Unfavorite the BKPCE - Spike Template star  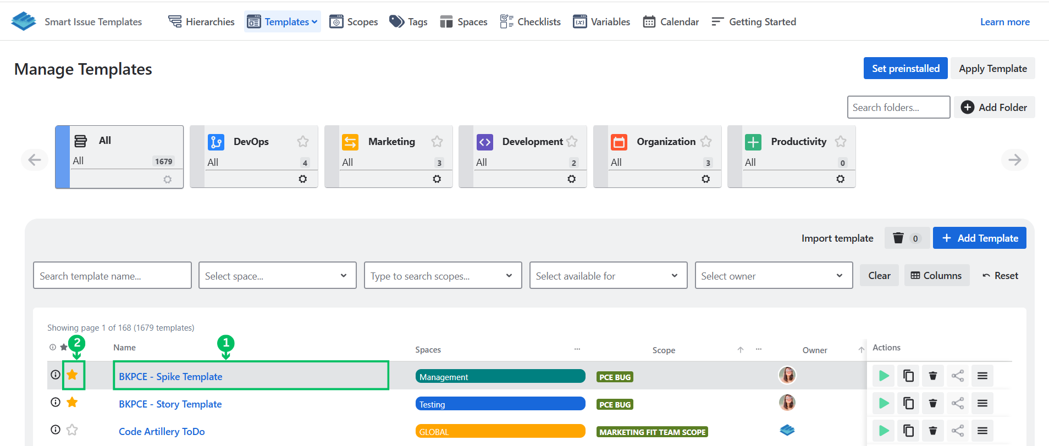coord(72,375)
